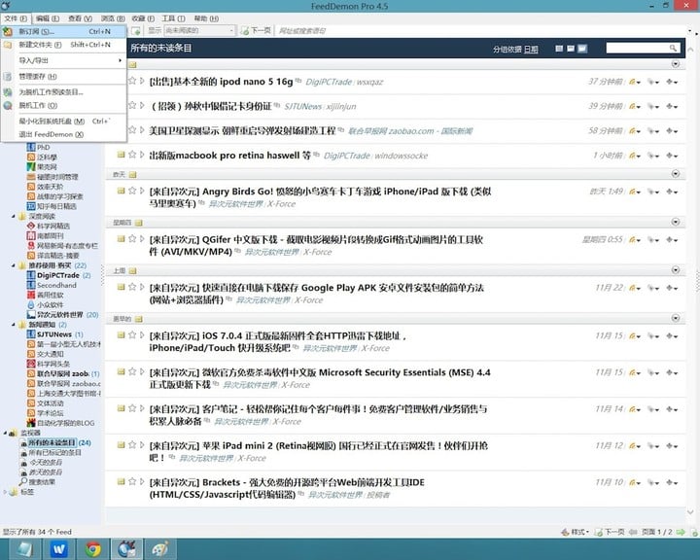
Task: Expand the ipod nano entry triangle
Action: coord(142,81)
